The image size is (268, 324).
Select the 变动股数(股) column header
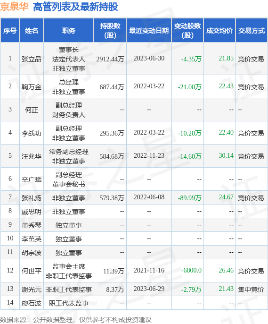[x=187, y=31]
